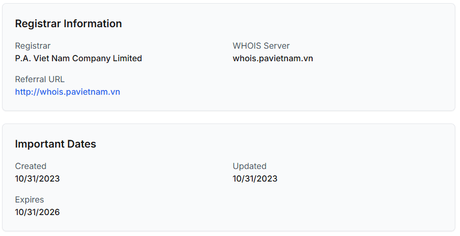
Task: Click the word Dates in the lower heading
Action: click(x=83, y=144)
